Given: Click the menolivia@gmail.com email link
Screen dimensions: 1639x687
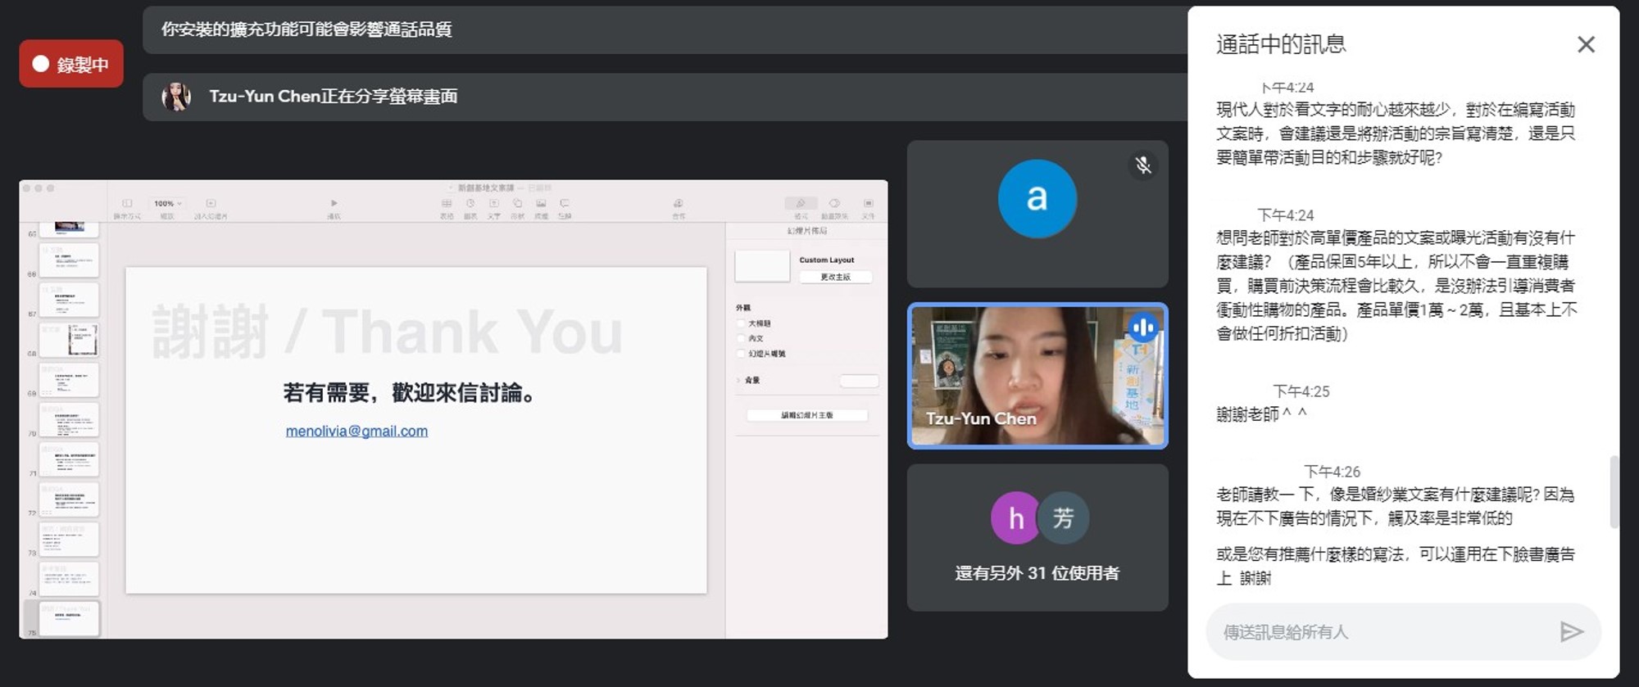Looking at the screenshot, I should point(356,431).
